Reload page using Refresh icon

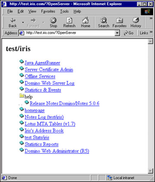tap(69, 20)
